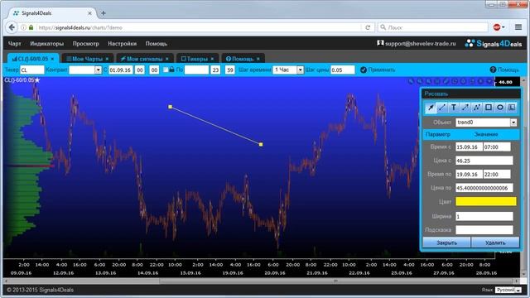Click the Время по 19.09.16 date field
Viewport: 530px width, 298px height.
(x=469, y=175)
